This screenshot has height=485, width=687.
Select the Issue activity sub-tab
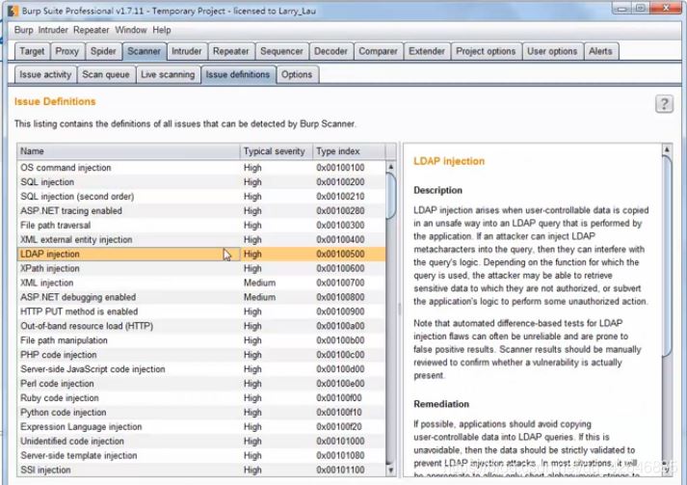coord(44,74)
